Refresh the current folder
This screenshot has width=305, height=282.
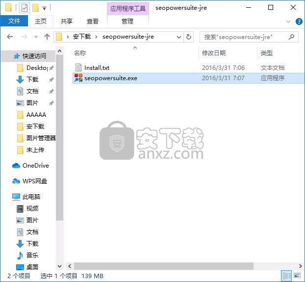[188, 37]
